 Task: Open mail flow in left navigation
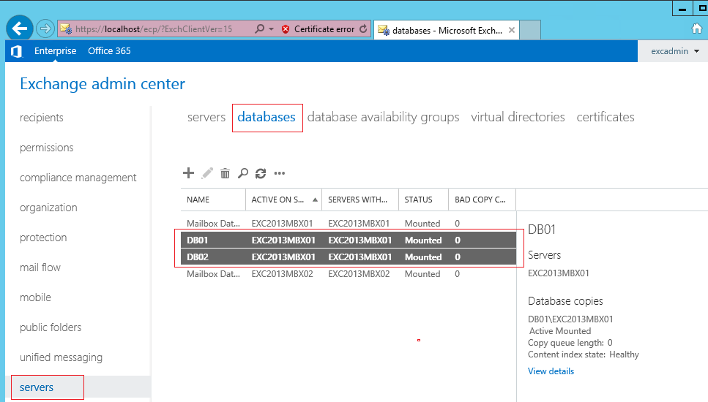point(40,268)
